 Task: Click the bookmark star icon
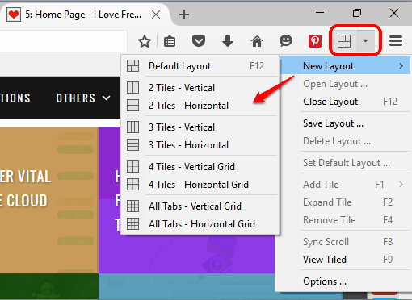(x=145, y=41)
